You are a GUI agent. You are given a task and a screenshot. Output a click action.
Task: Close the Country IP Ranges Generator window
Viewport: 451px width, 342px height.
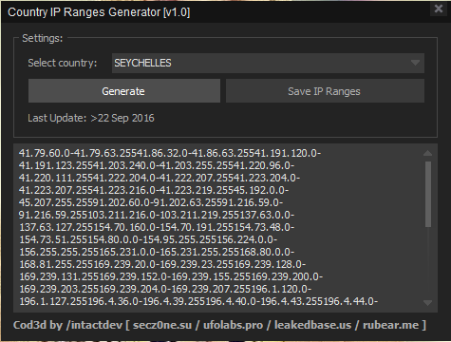click(x=439, y=9)
